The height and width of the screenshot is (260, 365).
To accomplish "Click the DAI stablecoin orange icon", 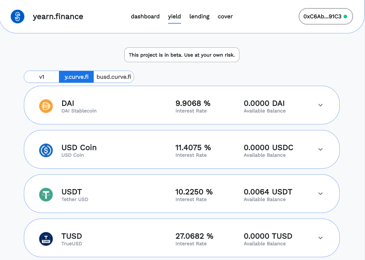I will click(x=46, y=106).
